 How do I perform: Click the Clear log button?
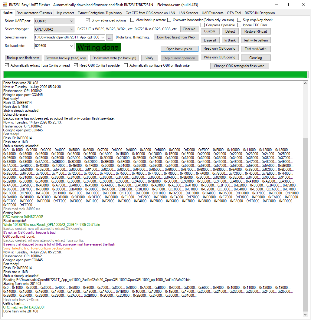click(x=256, y=58)
